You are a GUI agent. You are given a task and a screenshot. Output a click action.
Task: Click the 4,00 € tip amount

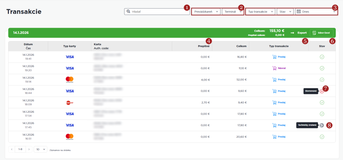pyautogui.click(x=205, y=79)
